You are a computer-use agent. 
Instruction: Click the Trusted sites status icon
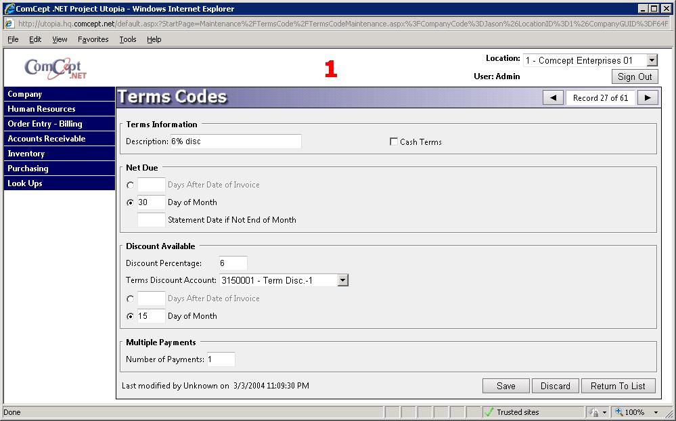[x=489, y=412]
